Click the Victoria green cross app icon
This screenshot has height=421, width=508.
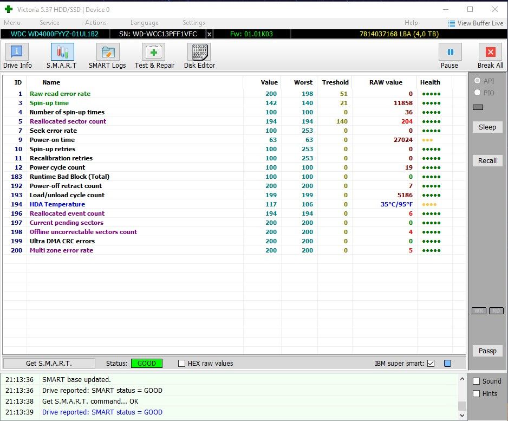9,9
